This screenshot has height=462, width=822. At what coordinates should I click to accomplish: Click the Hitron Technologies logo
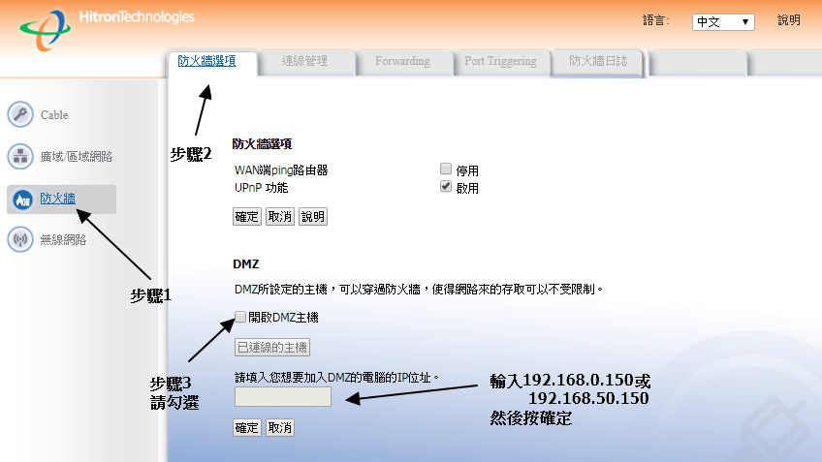click(107, 27)
